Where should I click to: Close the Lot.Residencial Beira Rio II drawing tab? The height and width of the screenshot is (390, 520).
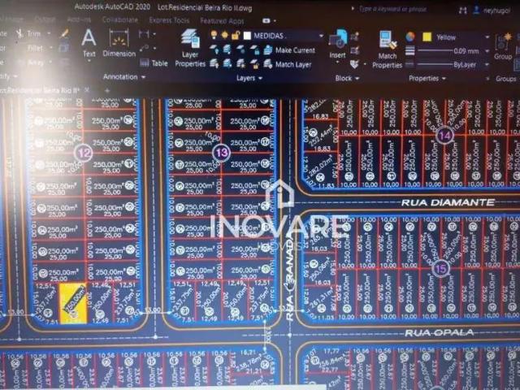[87, 89]
